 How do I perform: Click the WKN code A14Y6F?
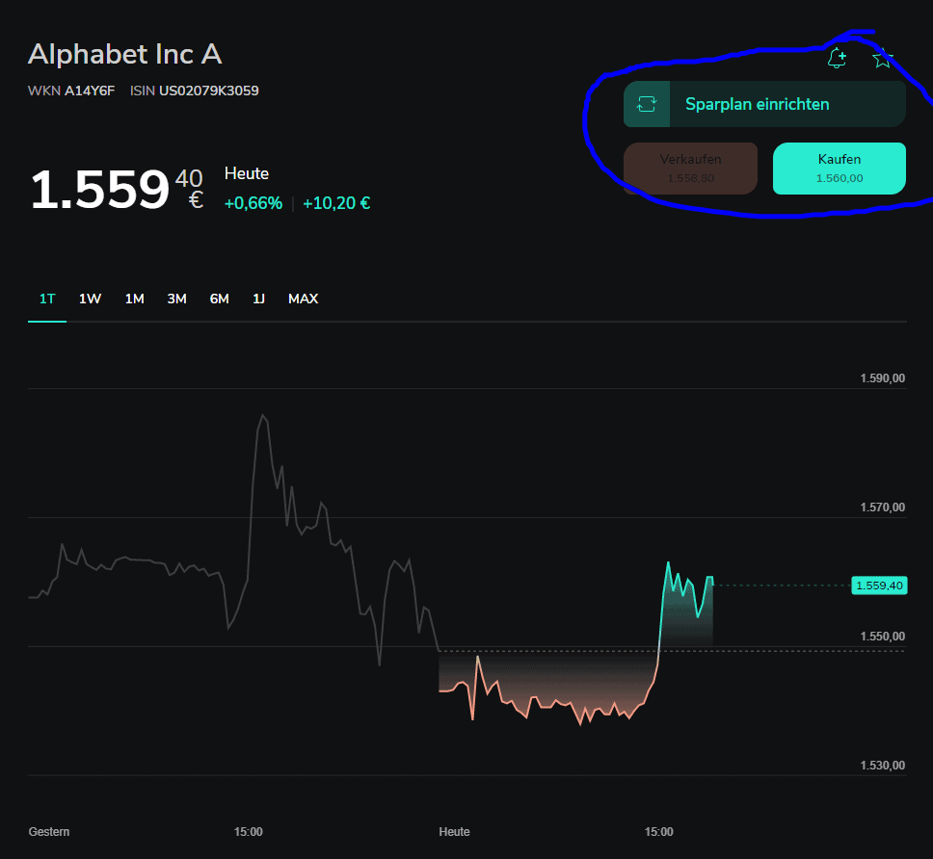pyautogui.click(x=90, y=91)
